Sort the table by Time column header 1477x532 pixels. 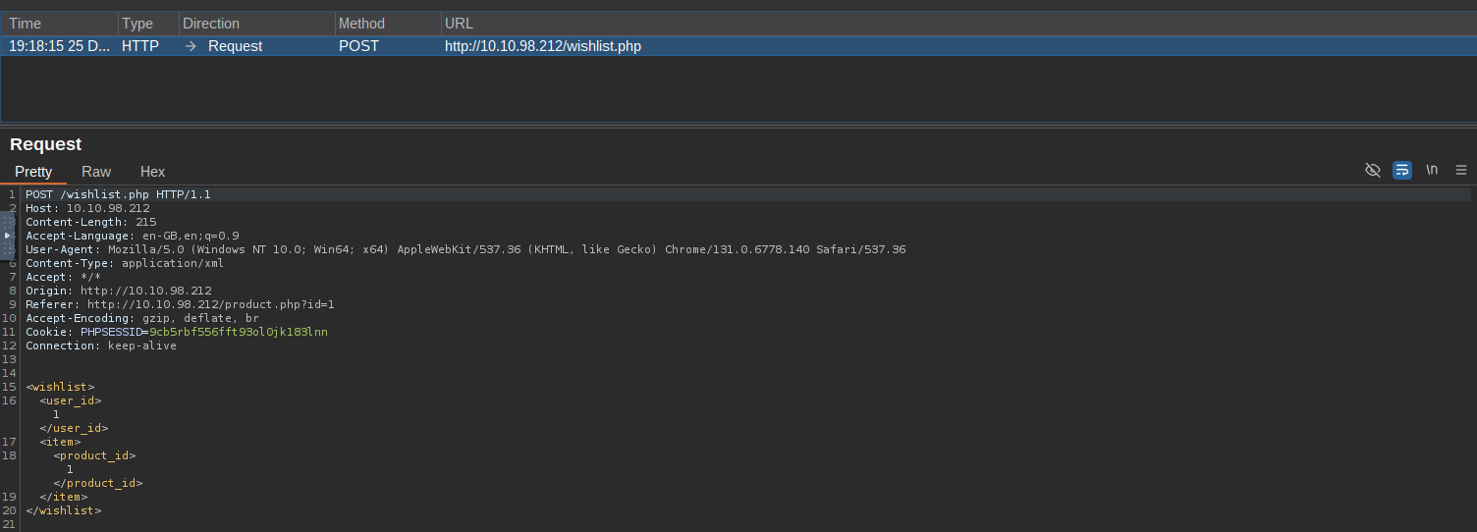point(59,24)
